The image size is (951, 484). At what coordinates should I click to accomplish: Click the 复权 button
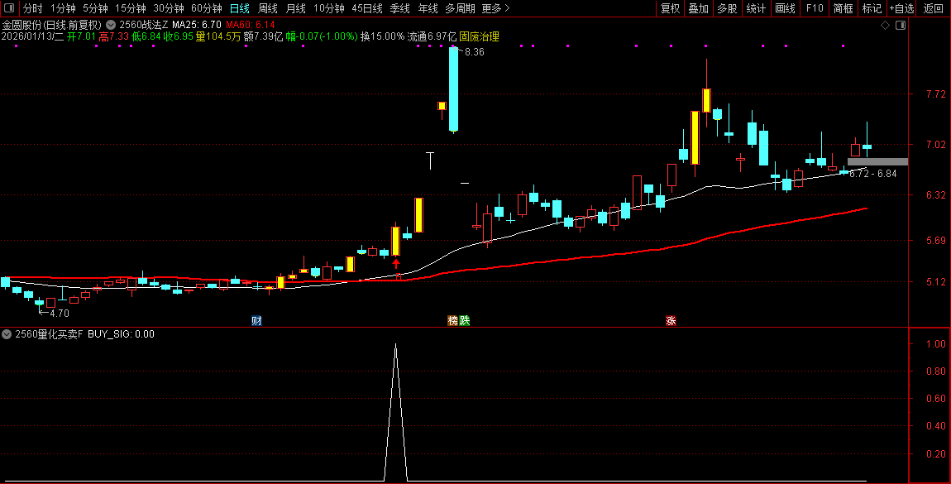[x=670, y=8]
